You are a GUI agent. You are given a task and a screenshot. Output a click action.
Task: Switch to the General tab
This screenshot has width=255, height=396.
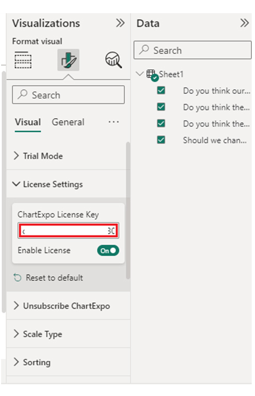click(x=68, y=122)
